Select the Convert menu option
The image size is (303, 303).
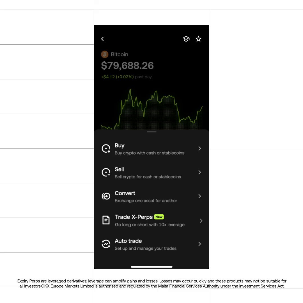151,196
